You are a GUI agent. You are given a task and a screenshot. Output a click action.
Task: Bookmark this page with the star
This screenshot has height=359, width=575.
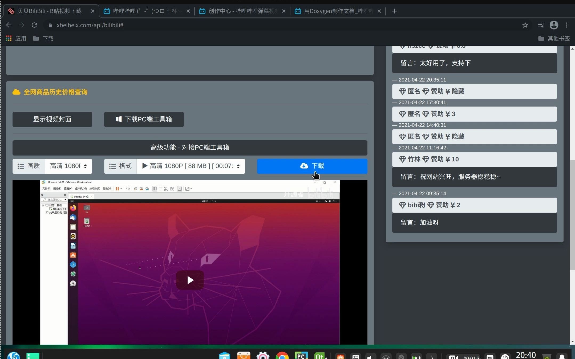[x=525, y=25]
